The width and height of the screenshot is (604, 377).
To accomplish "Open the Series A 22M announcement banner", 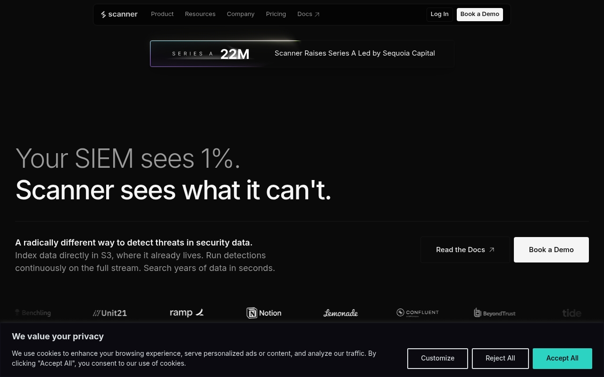I will 302,54.
